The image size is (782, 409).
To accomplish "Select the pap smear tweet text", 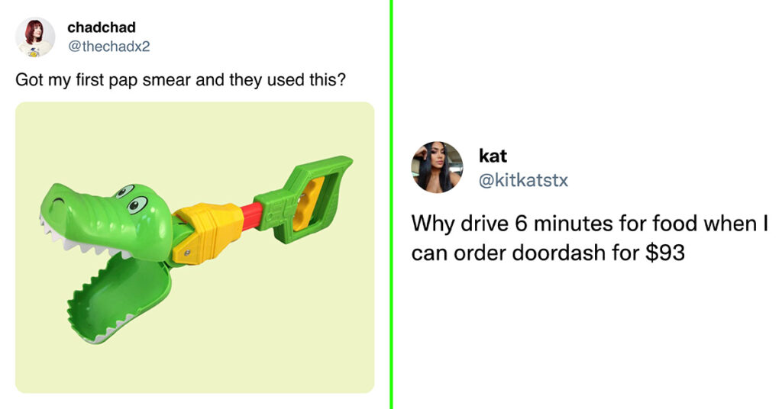I will click(180, 80).
